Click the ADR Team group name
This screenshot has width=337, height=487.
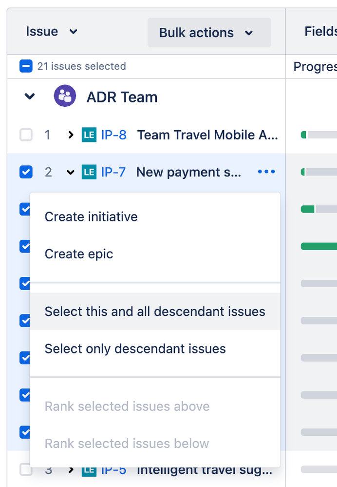coord(122,97)
